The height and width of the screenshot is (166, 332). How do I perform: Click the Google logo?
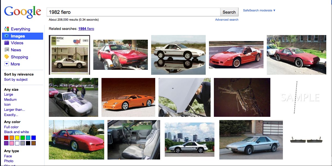point(22,13)
